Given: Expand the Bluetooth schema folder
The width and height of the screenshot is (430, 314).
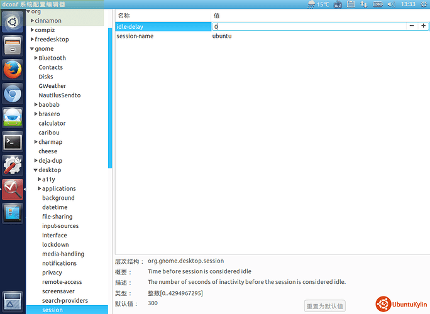Looking at the screenshot, I should (36, 58).
